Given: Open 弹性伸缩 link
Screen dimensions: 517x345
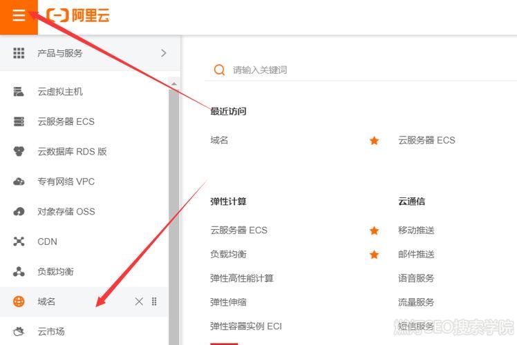Looking at the screenshot, I should 228,302.
